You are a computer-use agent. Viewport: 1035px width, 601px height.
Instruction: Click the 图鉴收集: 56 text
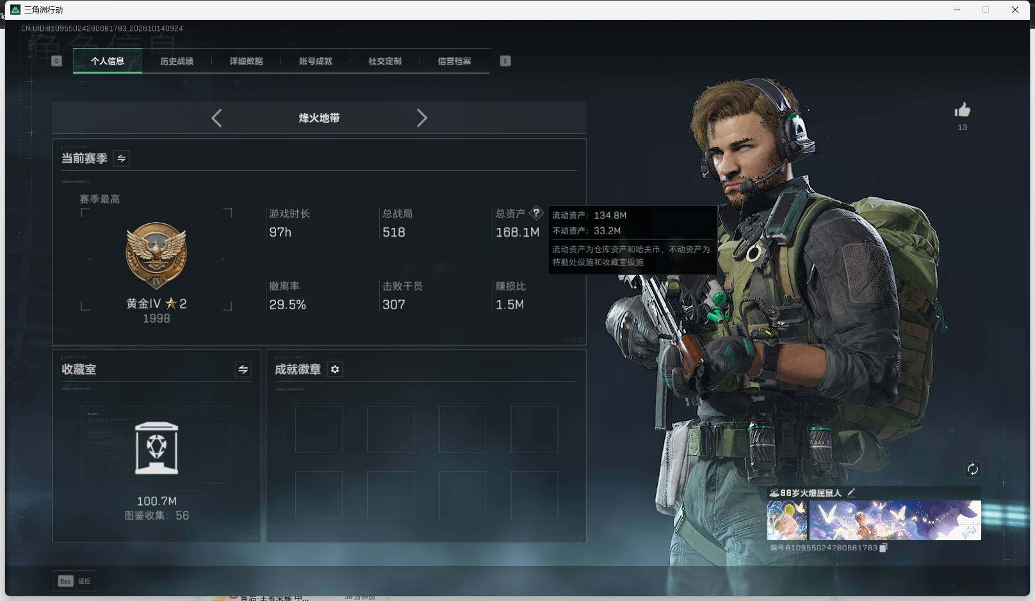coord(157,515)
